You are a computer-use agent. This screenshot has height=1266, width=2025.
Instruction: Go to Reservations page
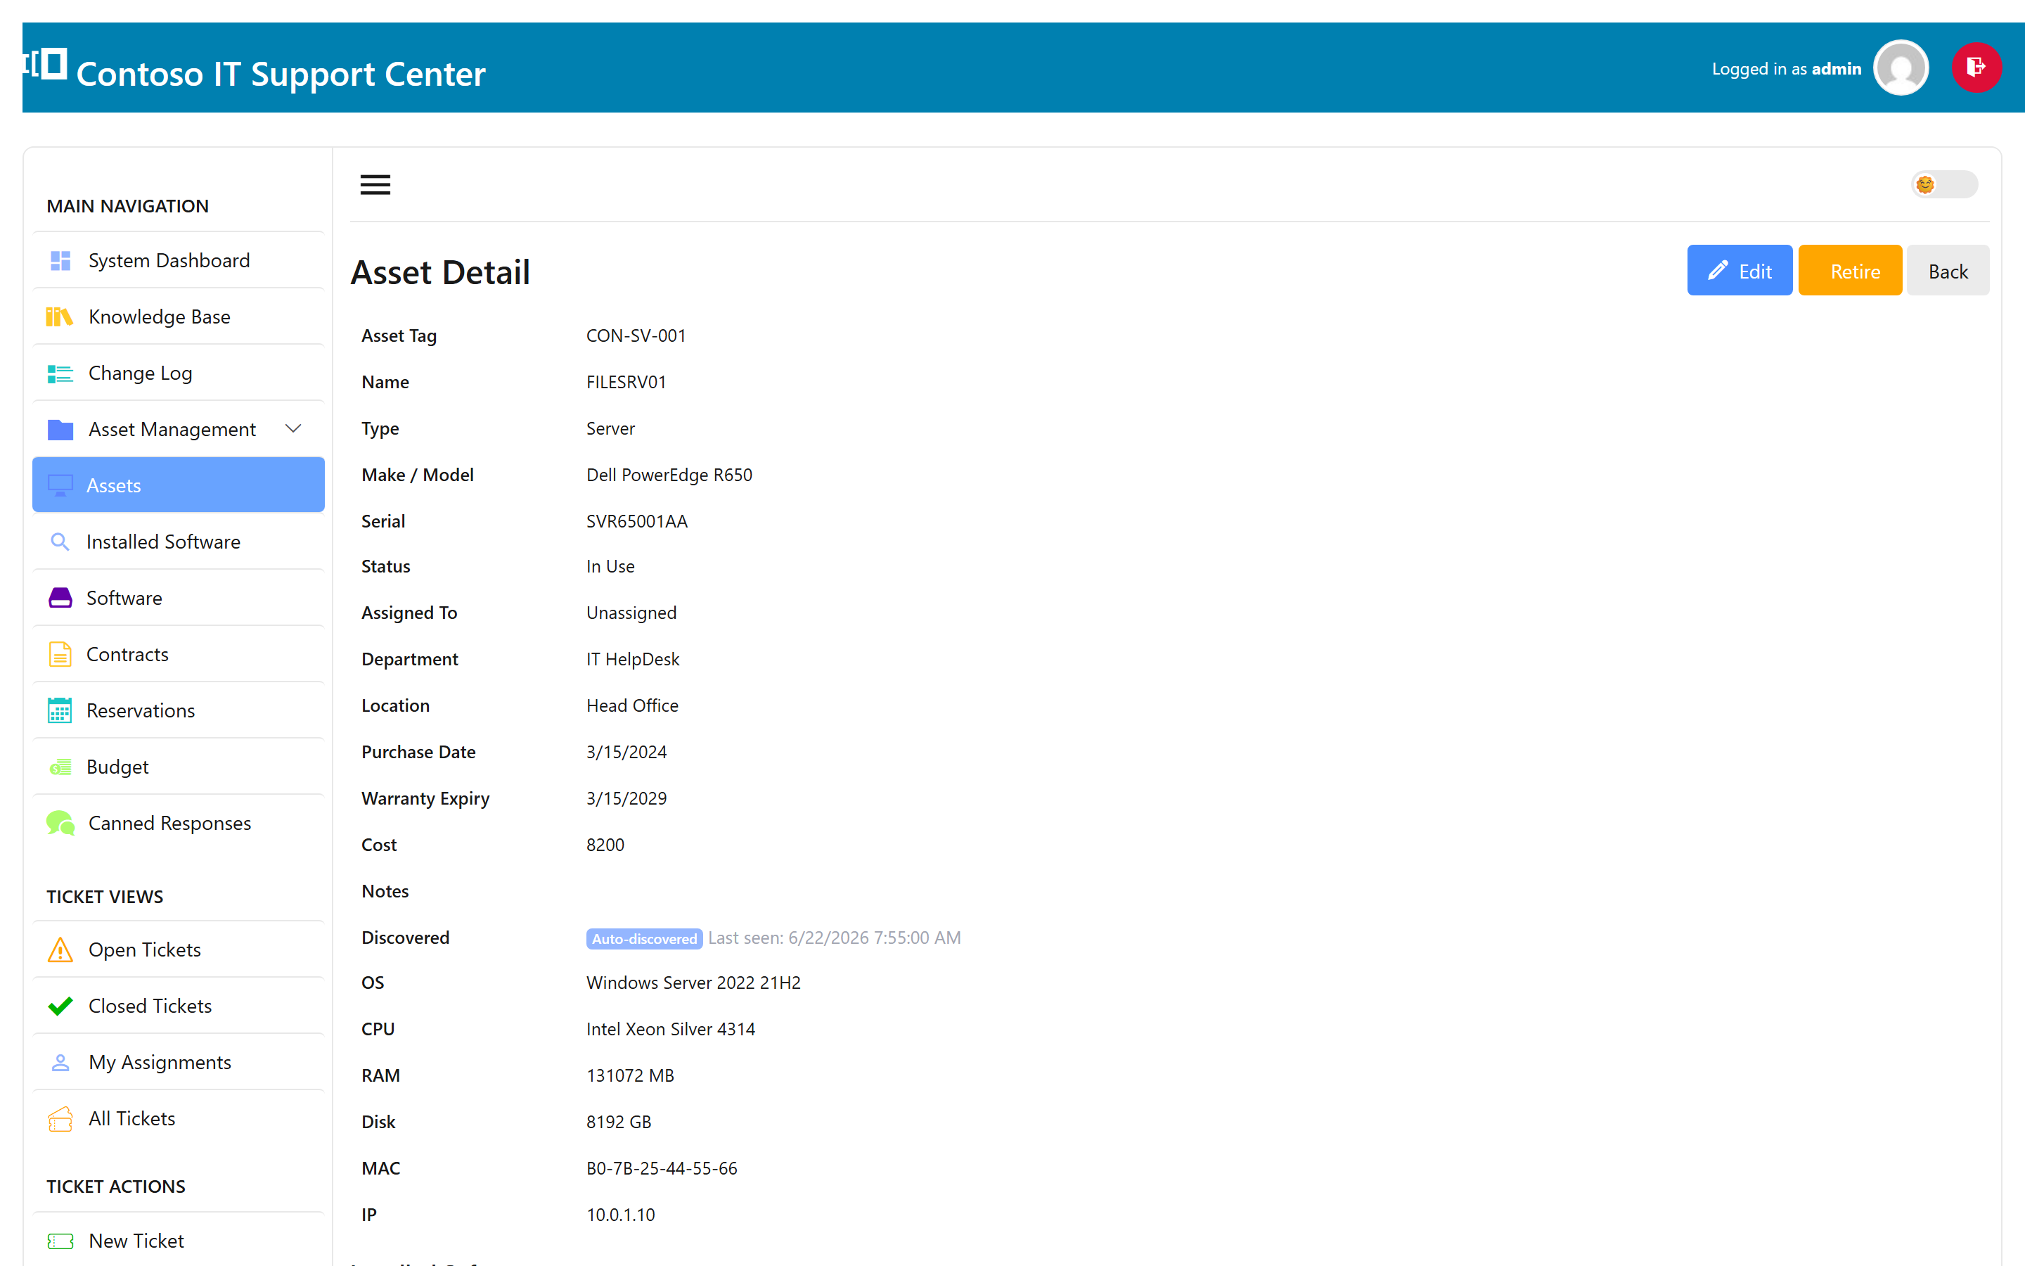coord(178,710)
